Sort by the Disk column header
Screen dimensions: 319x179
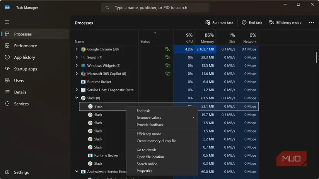[x=227, y=38]
